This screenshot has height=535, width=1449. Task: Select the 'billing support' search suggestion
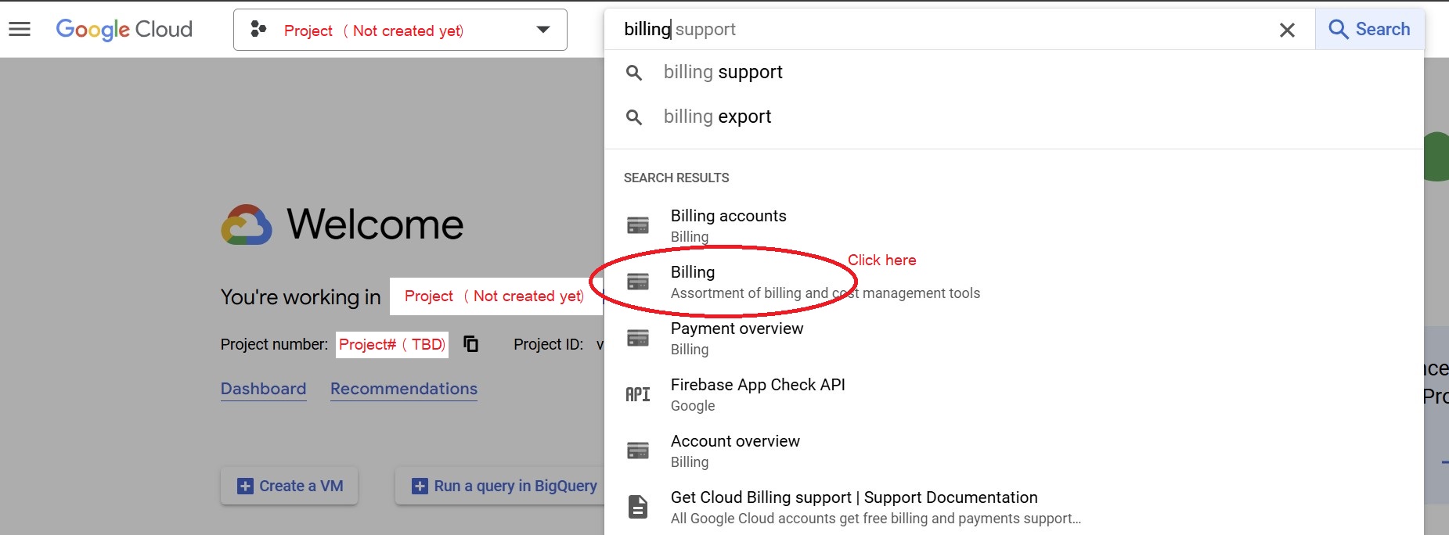pos(1014,72)
